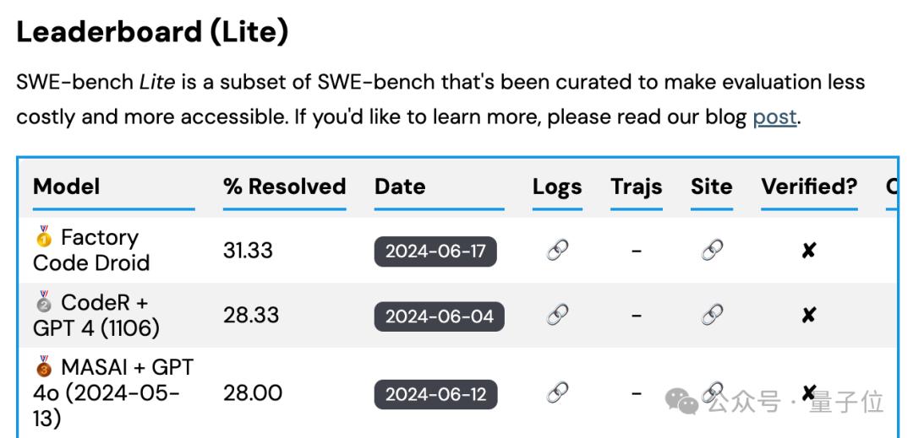913x438 pixels.
Task: Sort table by Model column header
Action: [66, 187]
